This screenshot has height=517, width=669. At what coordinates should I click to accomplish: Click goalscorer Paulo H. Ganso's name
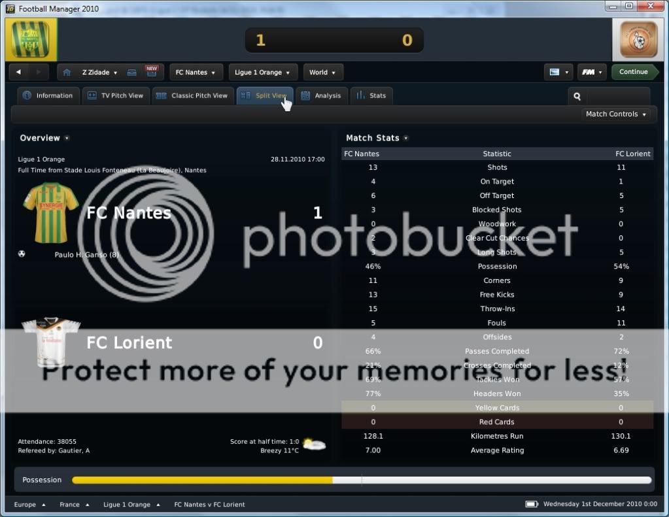pos(86,255)
